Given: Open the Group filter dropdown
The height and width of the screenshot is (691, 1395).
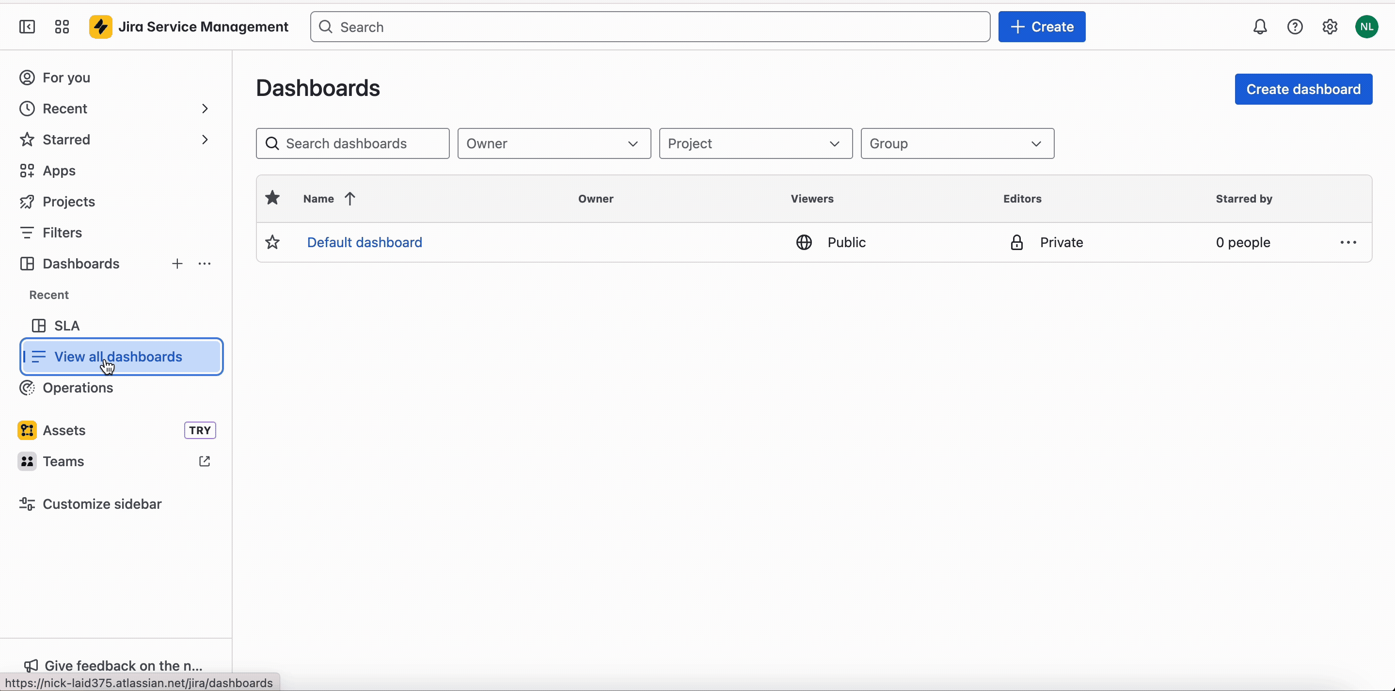Looking at the screenshot, I should 957,143.
